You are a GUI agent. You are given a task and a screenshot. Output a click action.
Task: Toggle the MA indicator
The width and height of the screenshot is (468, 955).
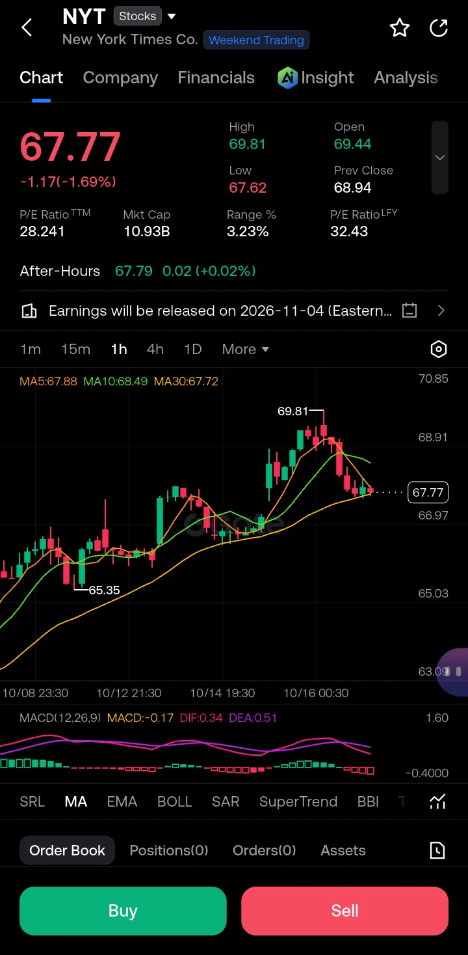point(76,802)
